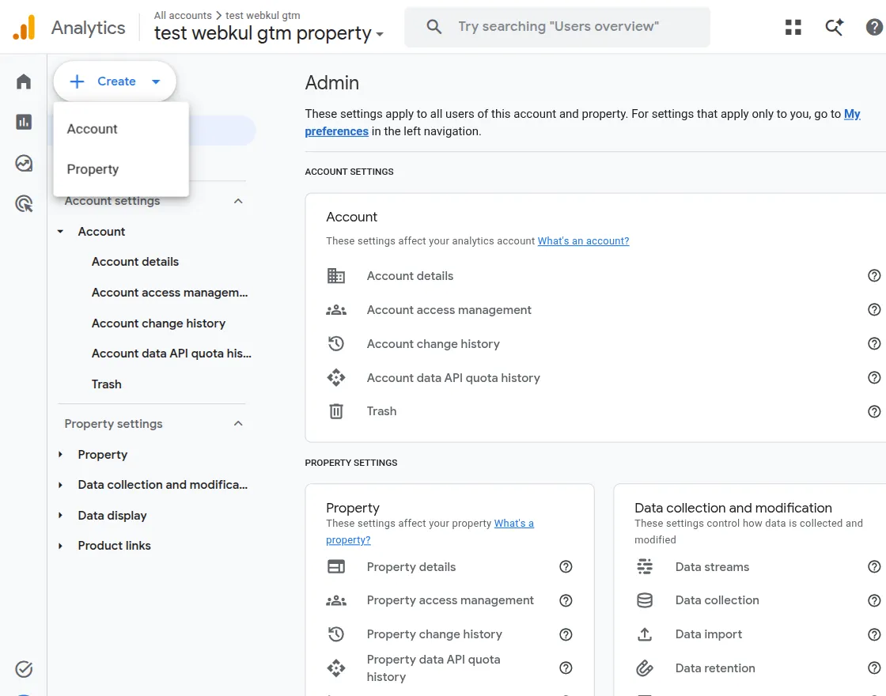886x696 pixels.
Task: Open Account details in sidebar tree
Action: [x=135, y=262]
